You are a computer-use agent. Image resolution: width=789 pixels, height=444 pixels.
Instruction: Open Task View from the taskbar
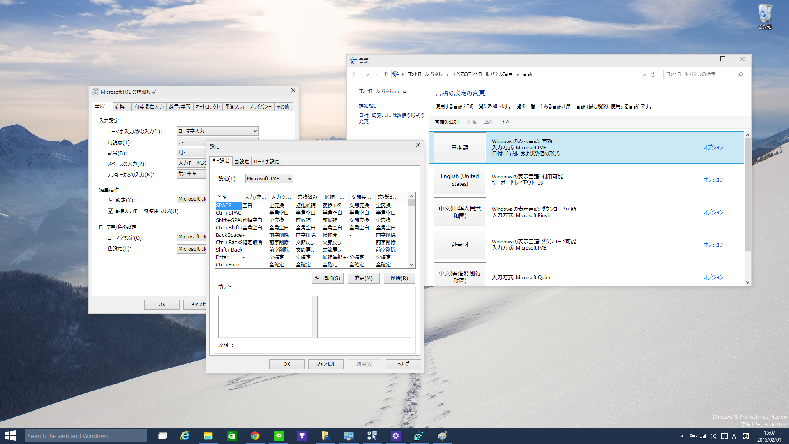[x=163, y=436]
